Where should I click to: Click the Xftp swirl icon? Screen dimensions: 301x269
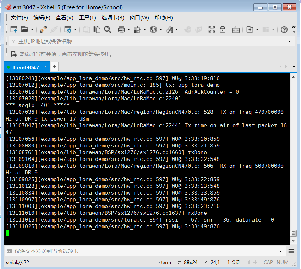tap(188, 29)
